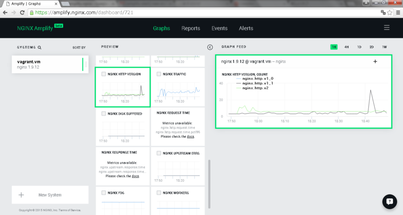Click the browser back arrow
Viewport: 403px width, 215px height.
pos(5,12)
